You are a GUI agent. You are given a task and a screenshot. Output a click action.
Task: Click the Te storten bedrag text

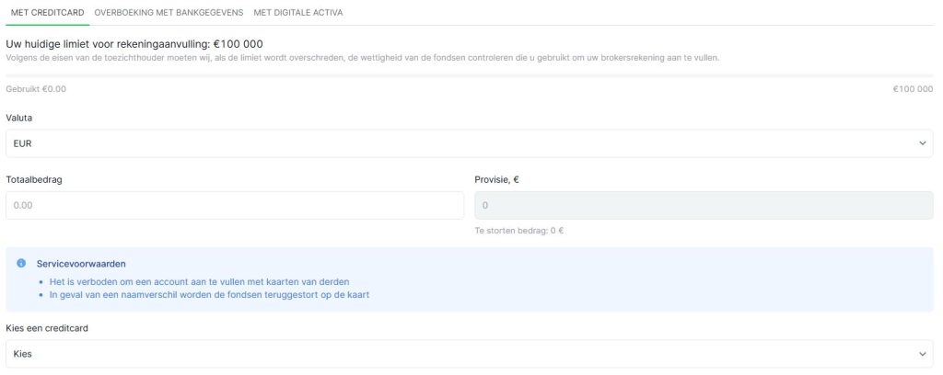518,231
